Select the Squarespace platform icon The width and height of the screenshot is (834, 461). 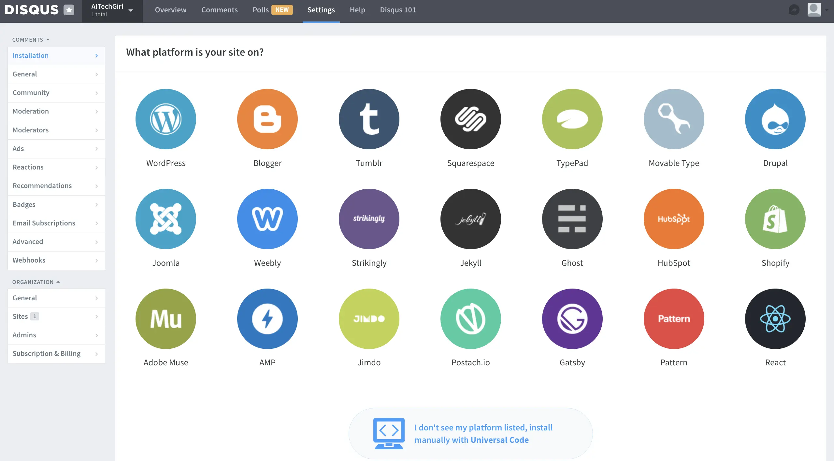(x=471, y=119)
